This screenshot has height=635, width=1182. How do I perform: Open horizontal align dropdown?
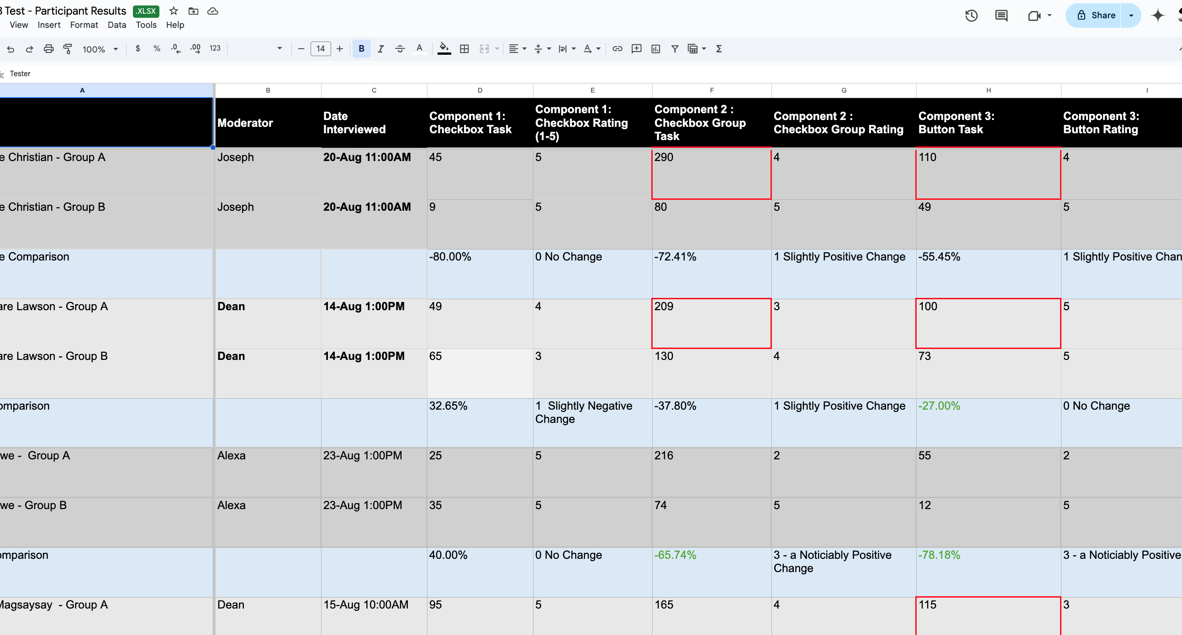[x=517, y=48]
